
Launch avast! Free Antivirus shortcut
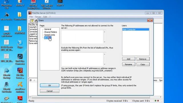coord(20,87)
